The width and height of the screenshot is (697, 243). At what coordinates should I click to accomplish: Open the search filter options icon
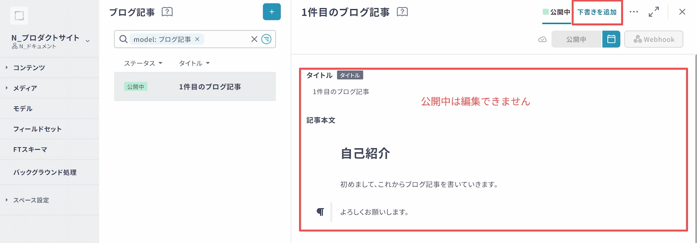pos(266,39)
